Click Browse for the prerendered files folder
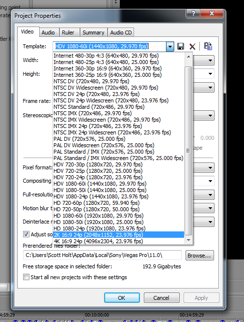Viewport: 244px width, 322px height. point(200,256)
